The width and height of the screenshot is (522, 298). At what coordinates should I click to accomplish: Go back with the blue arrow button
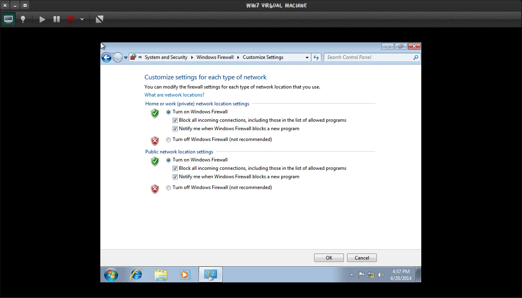pos(106,58)
